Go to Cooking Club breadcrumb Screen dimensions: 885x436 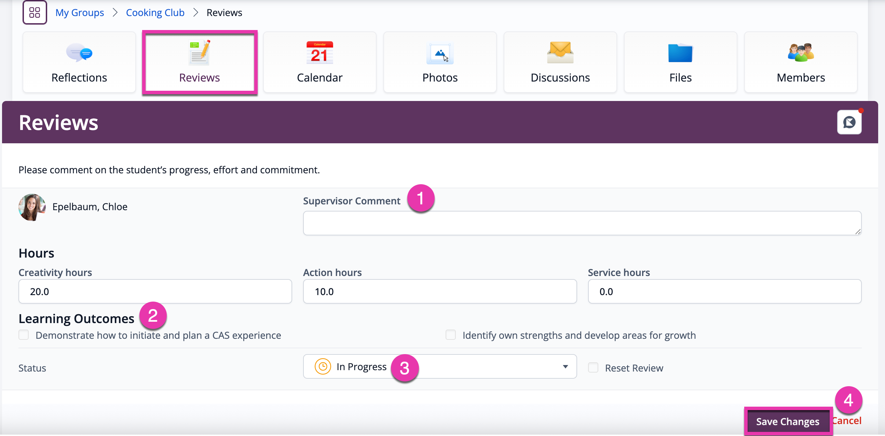[155, 12]
